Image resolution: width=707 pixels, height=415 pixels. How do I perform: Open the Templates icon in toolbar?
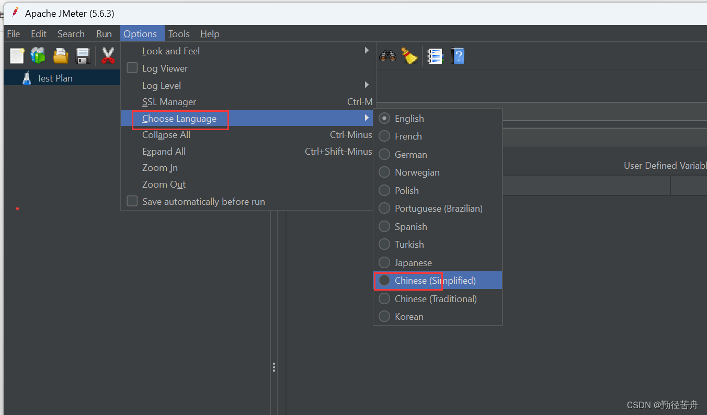coord(38,55)
